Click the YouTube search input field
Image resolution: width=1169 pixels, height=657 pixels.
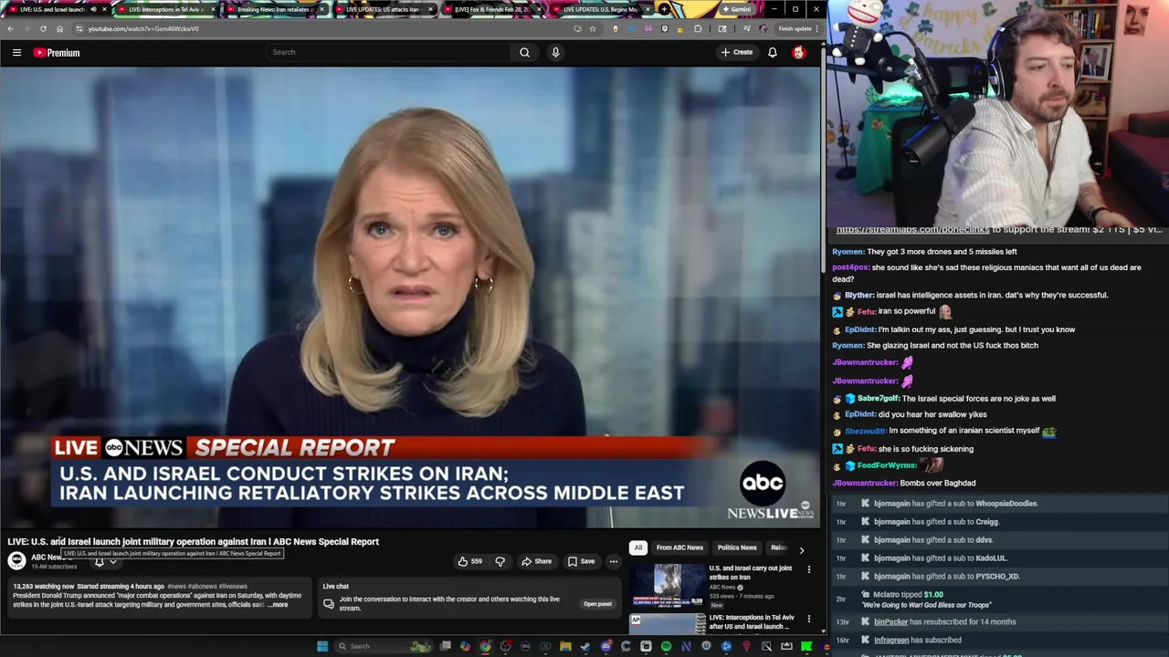(388, 52)
